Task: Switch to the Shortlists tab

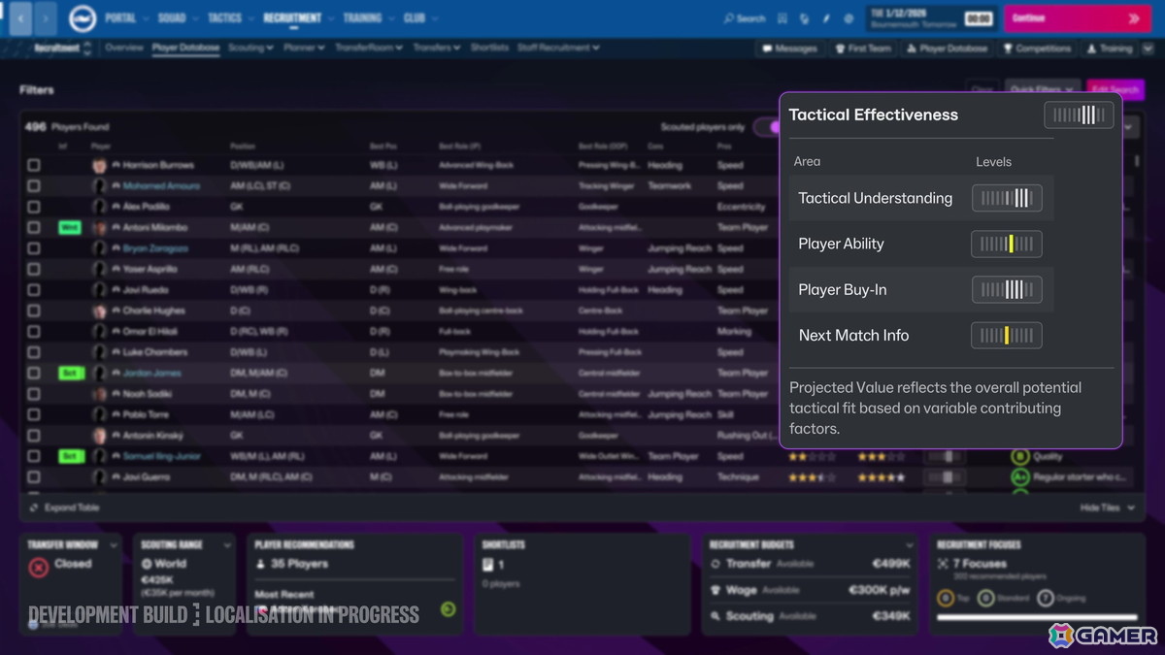Action: click(x=489, y=48)
